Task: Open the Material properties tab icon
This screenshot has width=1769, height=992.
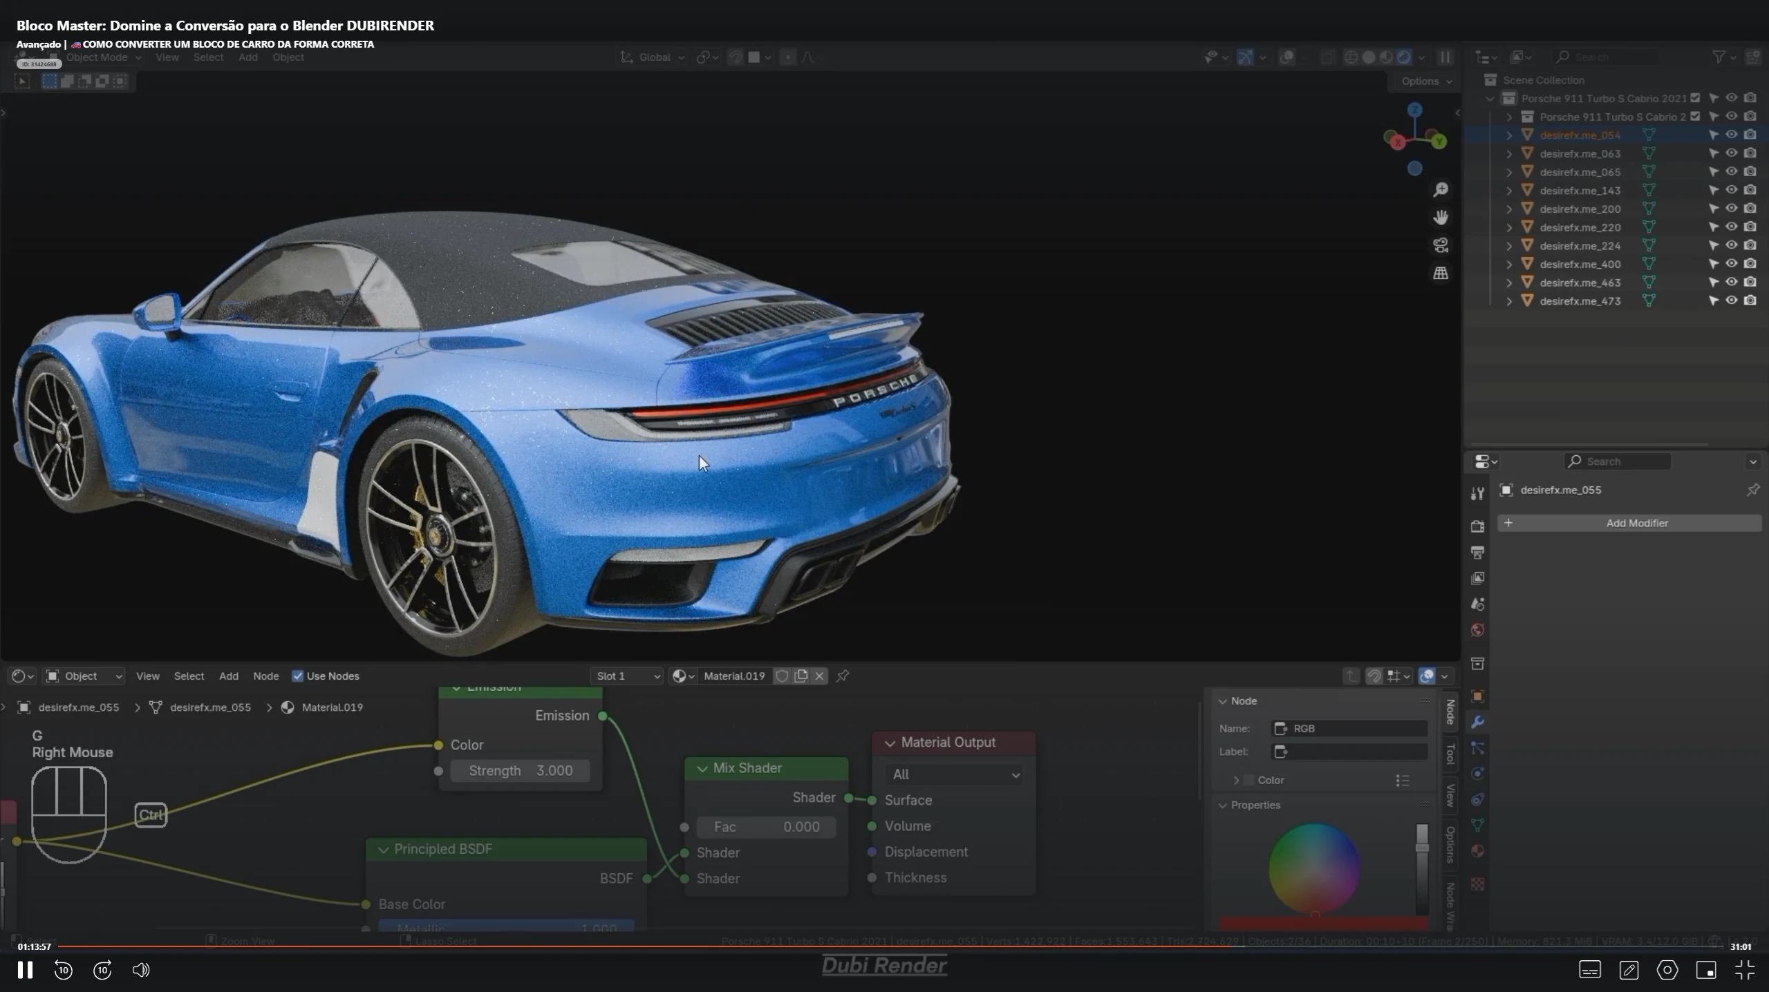Action: (1477, 851)
